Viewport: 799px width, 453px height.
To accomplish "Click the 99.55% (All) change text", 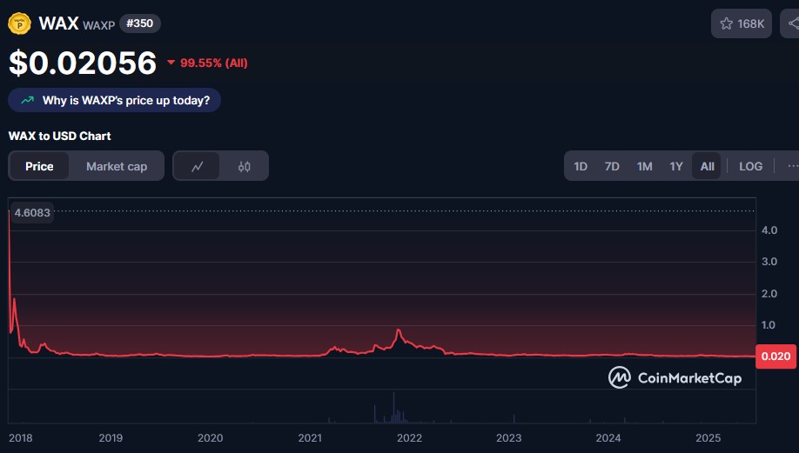I will [213, 63].
